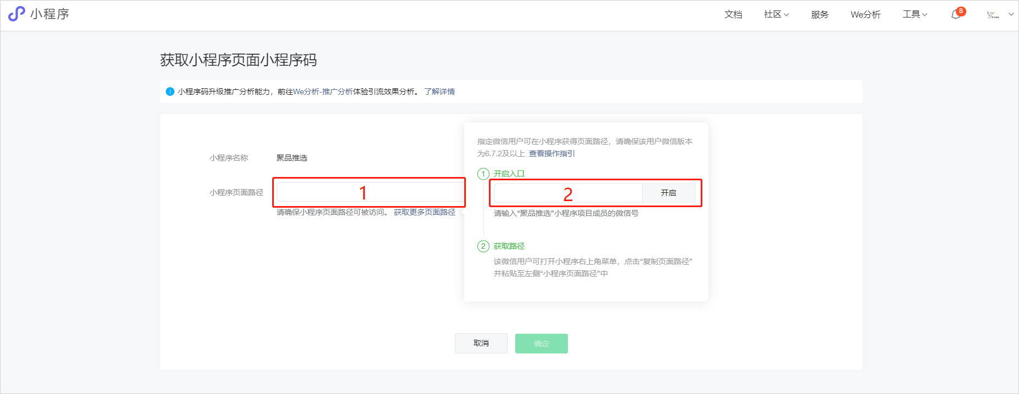Open the notification bell with badge 8
This screenshot has width=1019, height=394.
pyautogui.click(x=957, y=14)
